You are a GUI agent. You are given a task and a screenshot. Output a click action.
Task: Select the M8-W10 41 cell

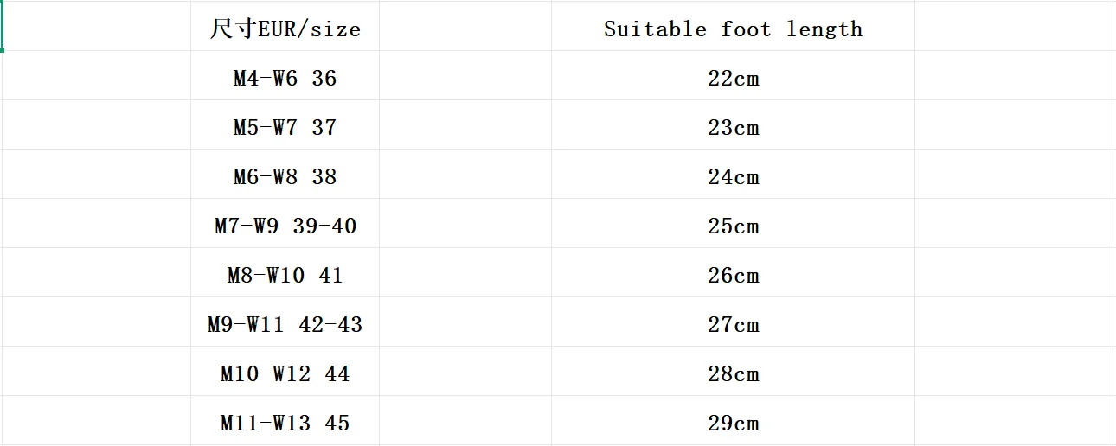pyautogui.click(x=285, y=276)
